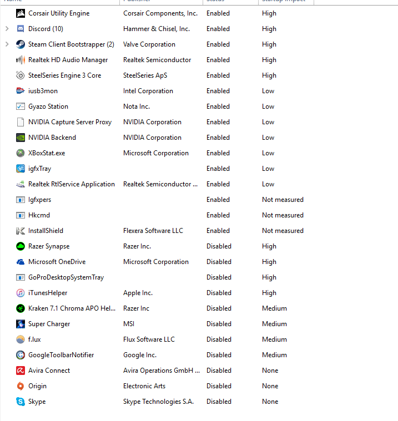Click the Super Charger name
Image resolution: width=398 pixels, height=421 pixels.
[x=49, y=324]
